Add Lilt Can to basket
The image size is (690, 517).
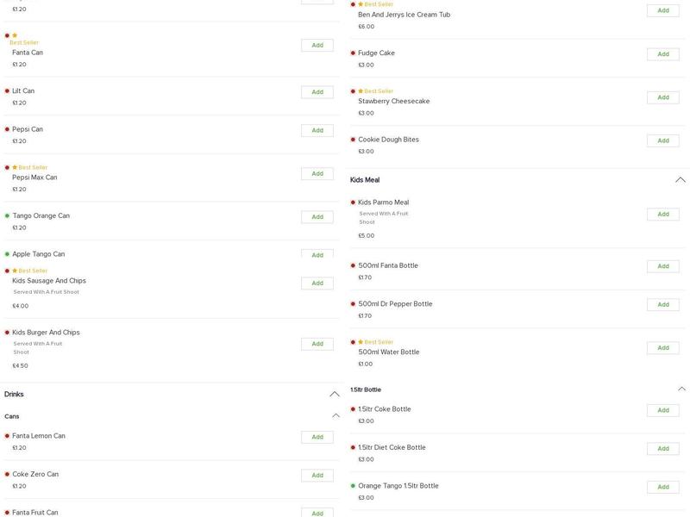tap(317, 92)
